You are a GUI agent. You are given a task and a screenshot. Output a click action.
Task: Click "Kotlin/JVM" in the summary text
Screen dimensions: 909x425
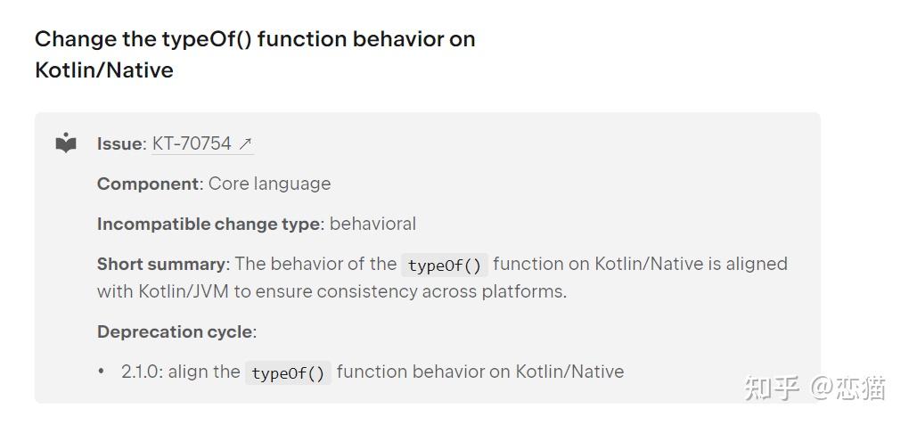183,291
